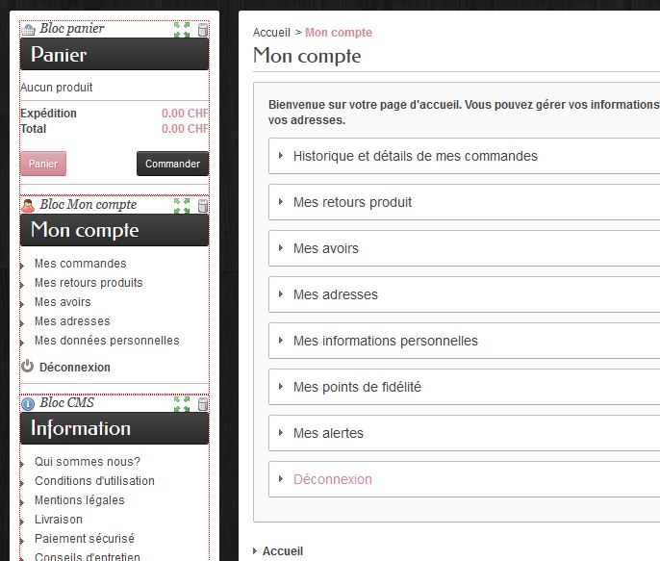This screenshot has height=561, width=660.
Task: Click arrow beside main-panel Mes retours produit
Action: (281, 202)
